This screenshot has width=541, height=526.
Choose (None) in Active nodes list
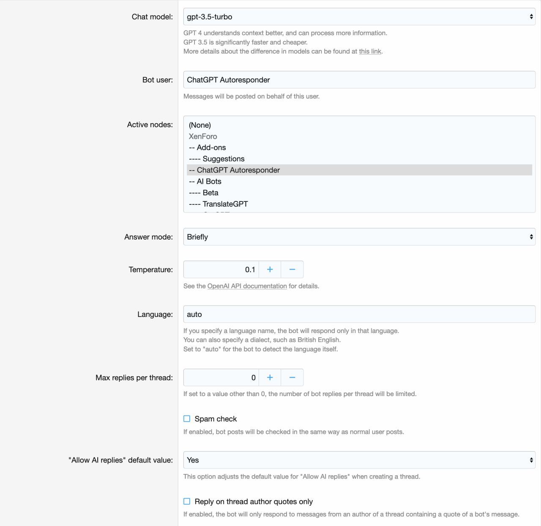click(200, 125)
